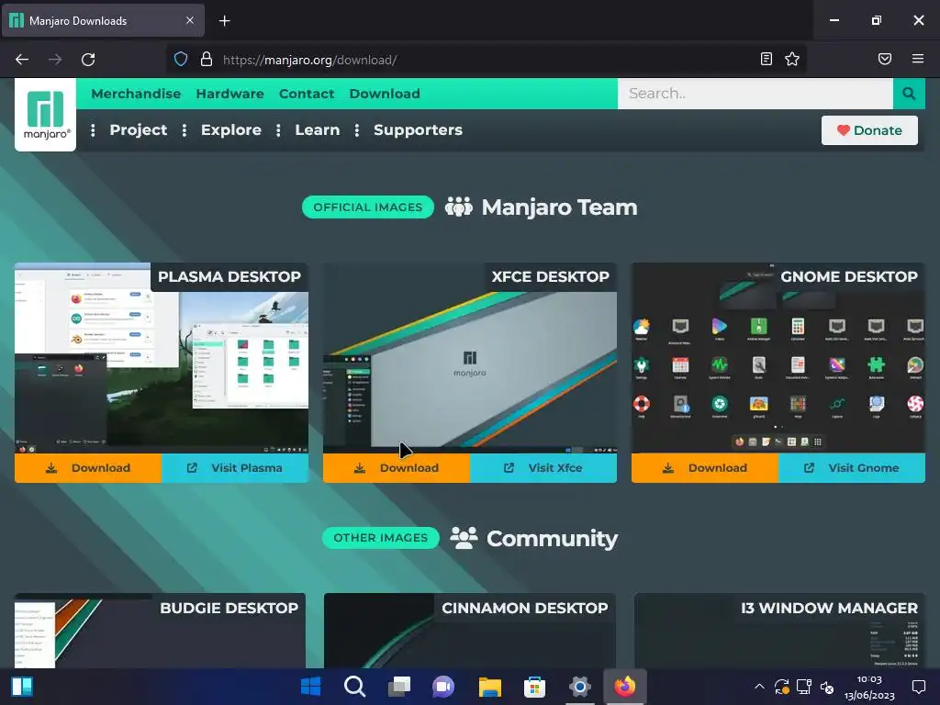940x705 pixels.
Task: Click the OFFICIAL IMAGES badge
Action: pyautogui.click(x=368, y=207)
